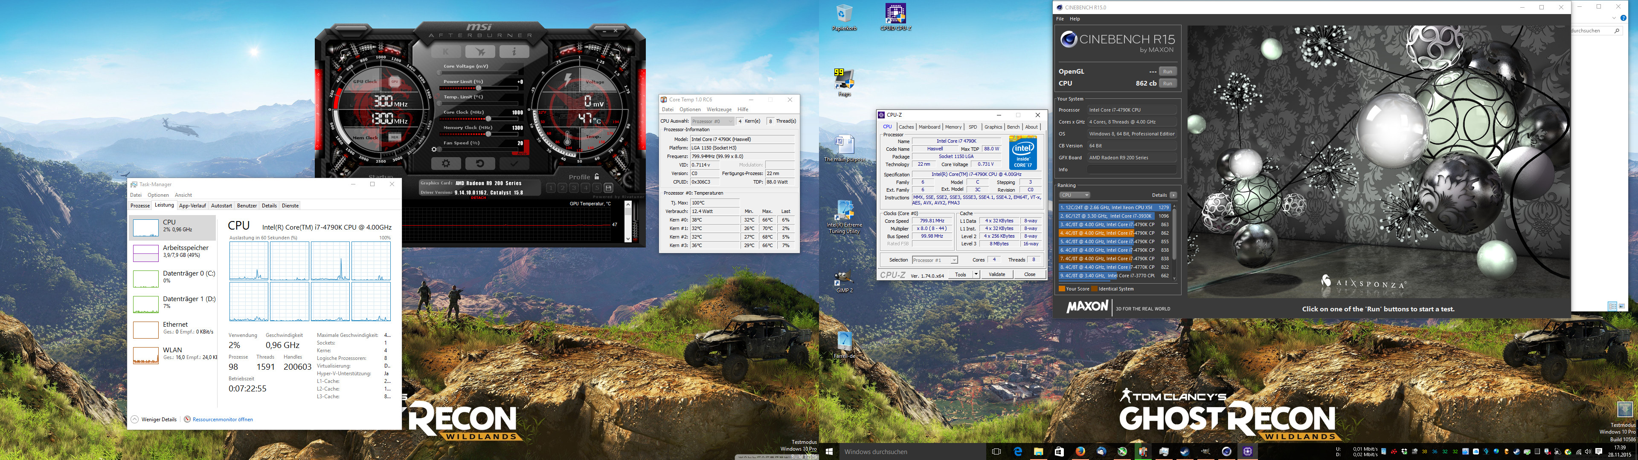Click CPU-Z Tools button
1638x460 pixels.
[960, 274]
